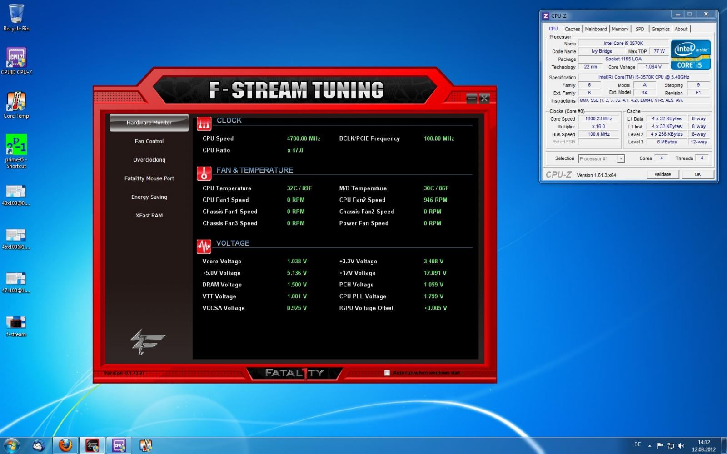727x454 pixels.
Task: Click the IGPU Voltage Offset +0.005 V value
Action: click(x=435, y=308)
